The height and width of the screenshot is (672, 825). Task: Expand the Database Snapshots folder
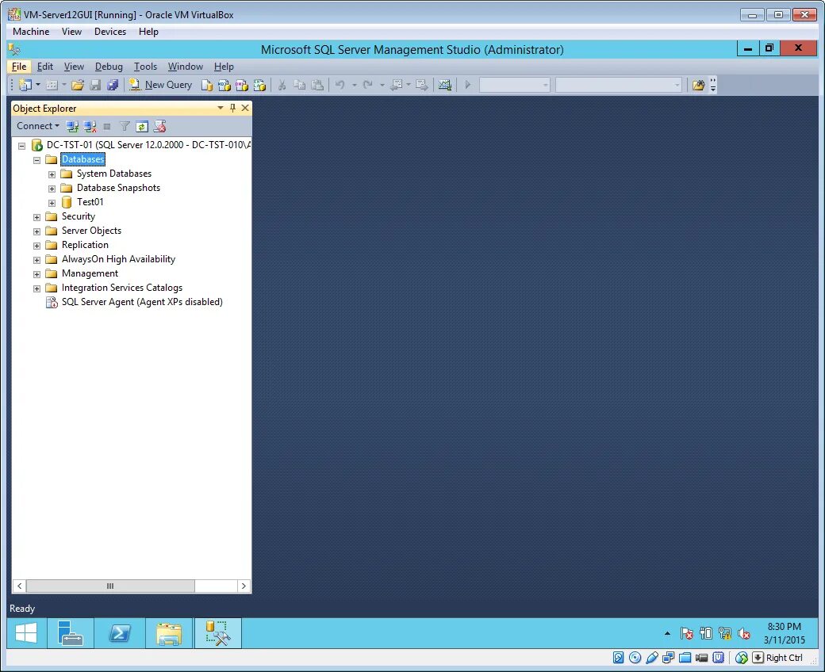point(52,189)
